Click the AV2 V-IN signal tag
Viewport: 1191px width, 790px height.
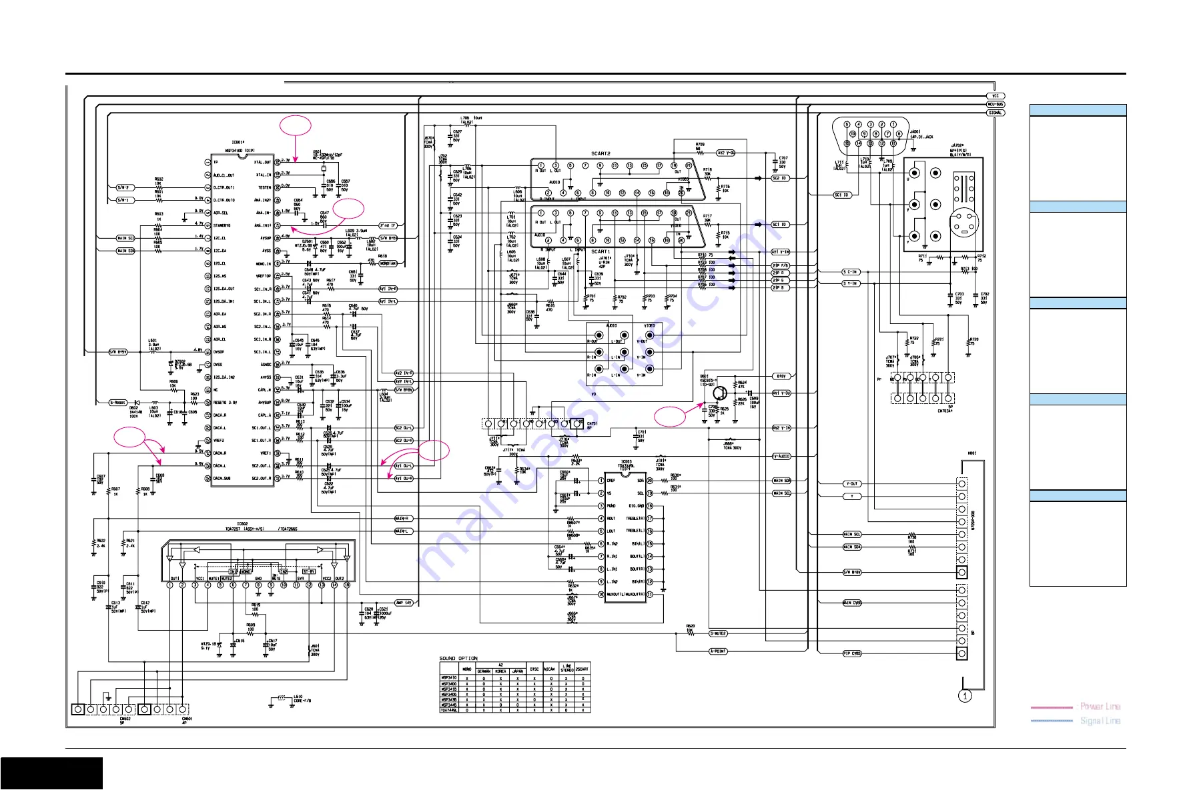click(781, 428)
